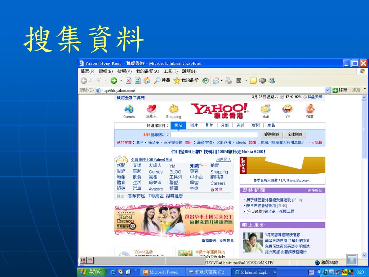The image size is (369, 277).
Task: Switch to 卸除式磁碟 (F:) taskbar button
Action: tap(207, 272)
